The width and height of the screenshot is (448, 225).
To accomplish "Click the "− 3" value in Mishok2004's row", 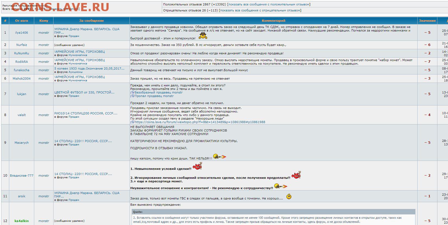I will 427,79.
